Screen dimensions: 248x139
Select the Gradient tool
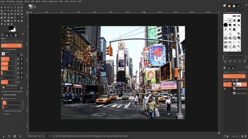click(12, 17)
